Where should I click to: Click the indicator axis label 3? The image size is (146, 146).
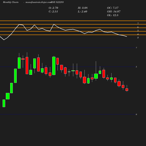click(x=138, y=38)
